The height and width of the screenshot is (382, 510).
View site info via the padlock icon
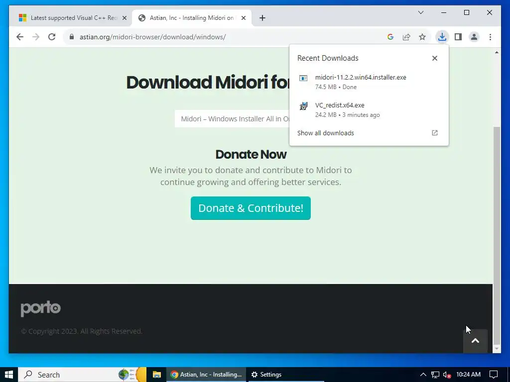[x=72, y=37]
